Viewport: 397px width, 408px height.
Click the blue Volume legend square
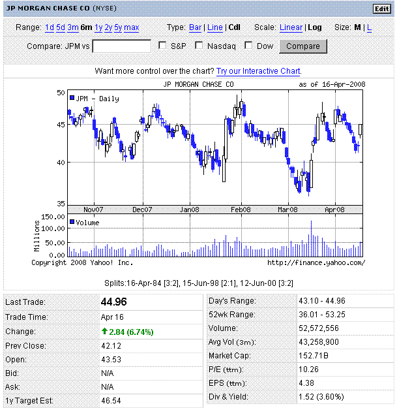tap(72, 222)
